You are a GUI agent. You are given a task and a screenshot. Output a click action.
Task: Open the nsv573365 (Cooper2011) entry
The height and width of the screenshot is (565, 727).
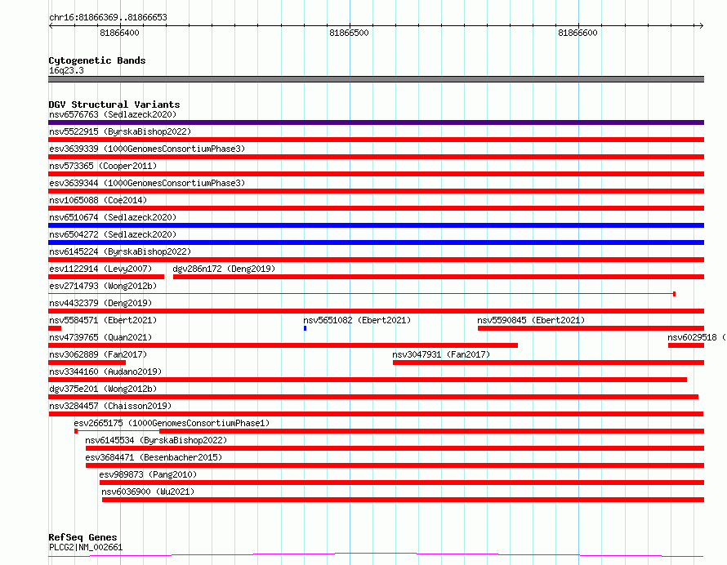pos(103,166)
